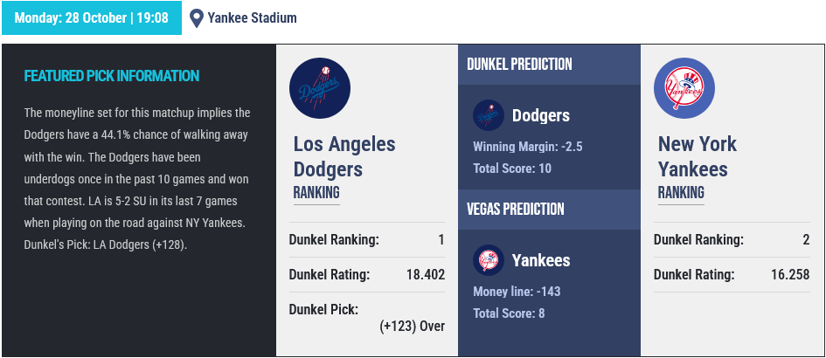Image resolution: width=826 pixels, height=358 pixels.
Task: Click the large Yankees logo circle
Action: click(684, 88)
